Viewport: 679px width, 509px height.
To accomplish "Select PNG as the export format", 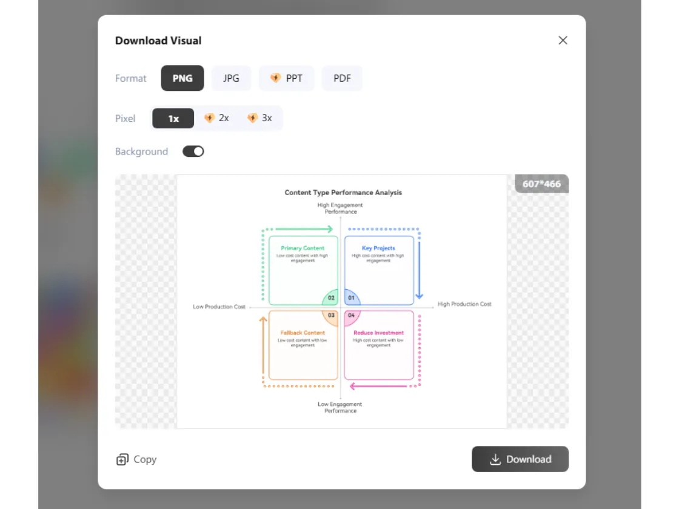I will pyautogui.click(x=182, y=78).
